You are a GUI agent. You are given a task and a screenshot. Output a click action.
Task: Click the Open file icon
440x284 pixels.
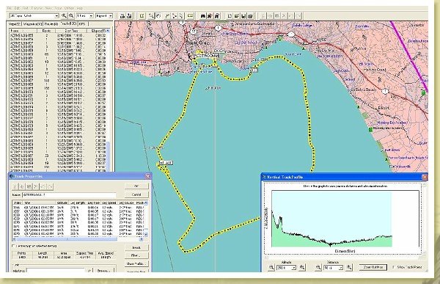click(x=237, y=16)
